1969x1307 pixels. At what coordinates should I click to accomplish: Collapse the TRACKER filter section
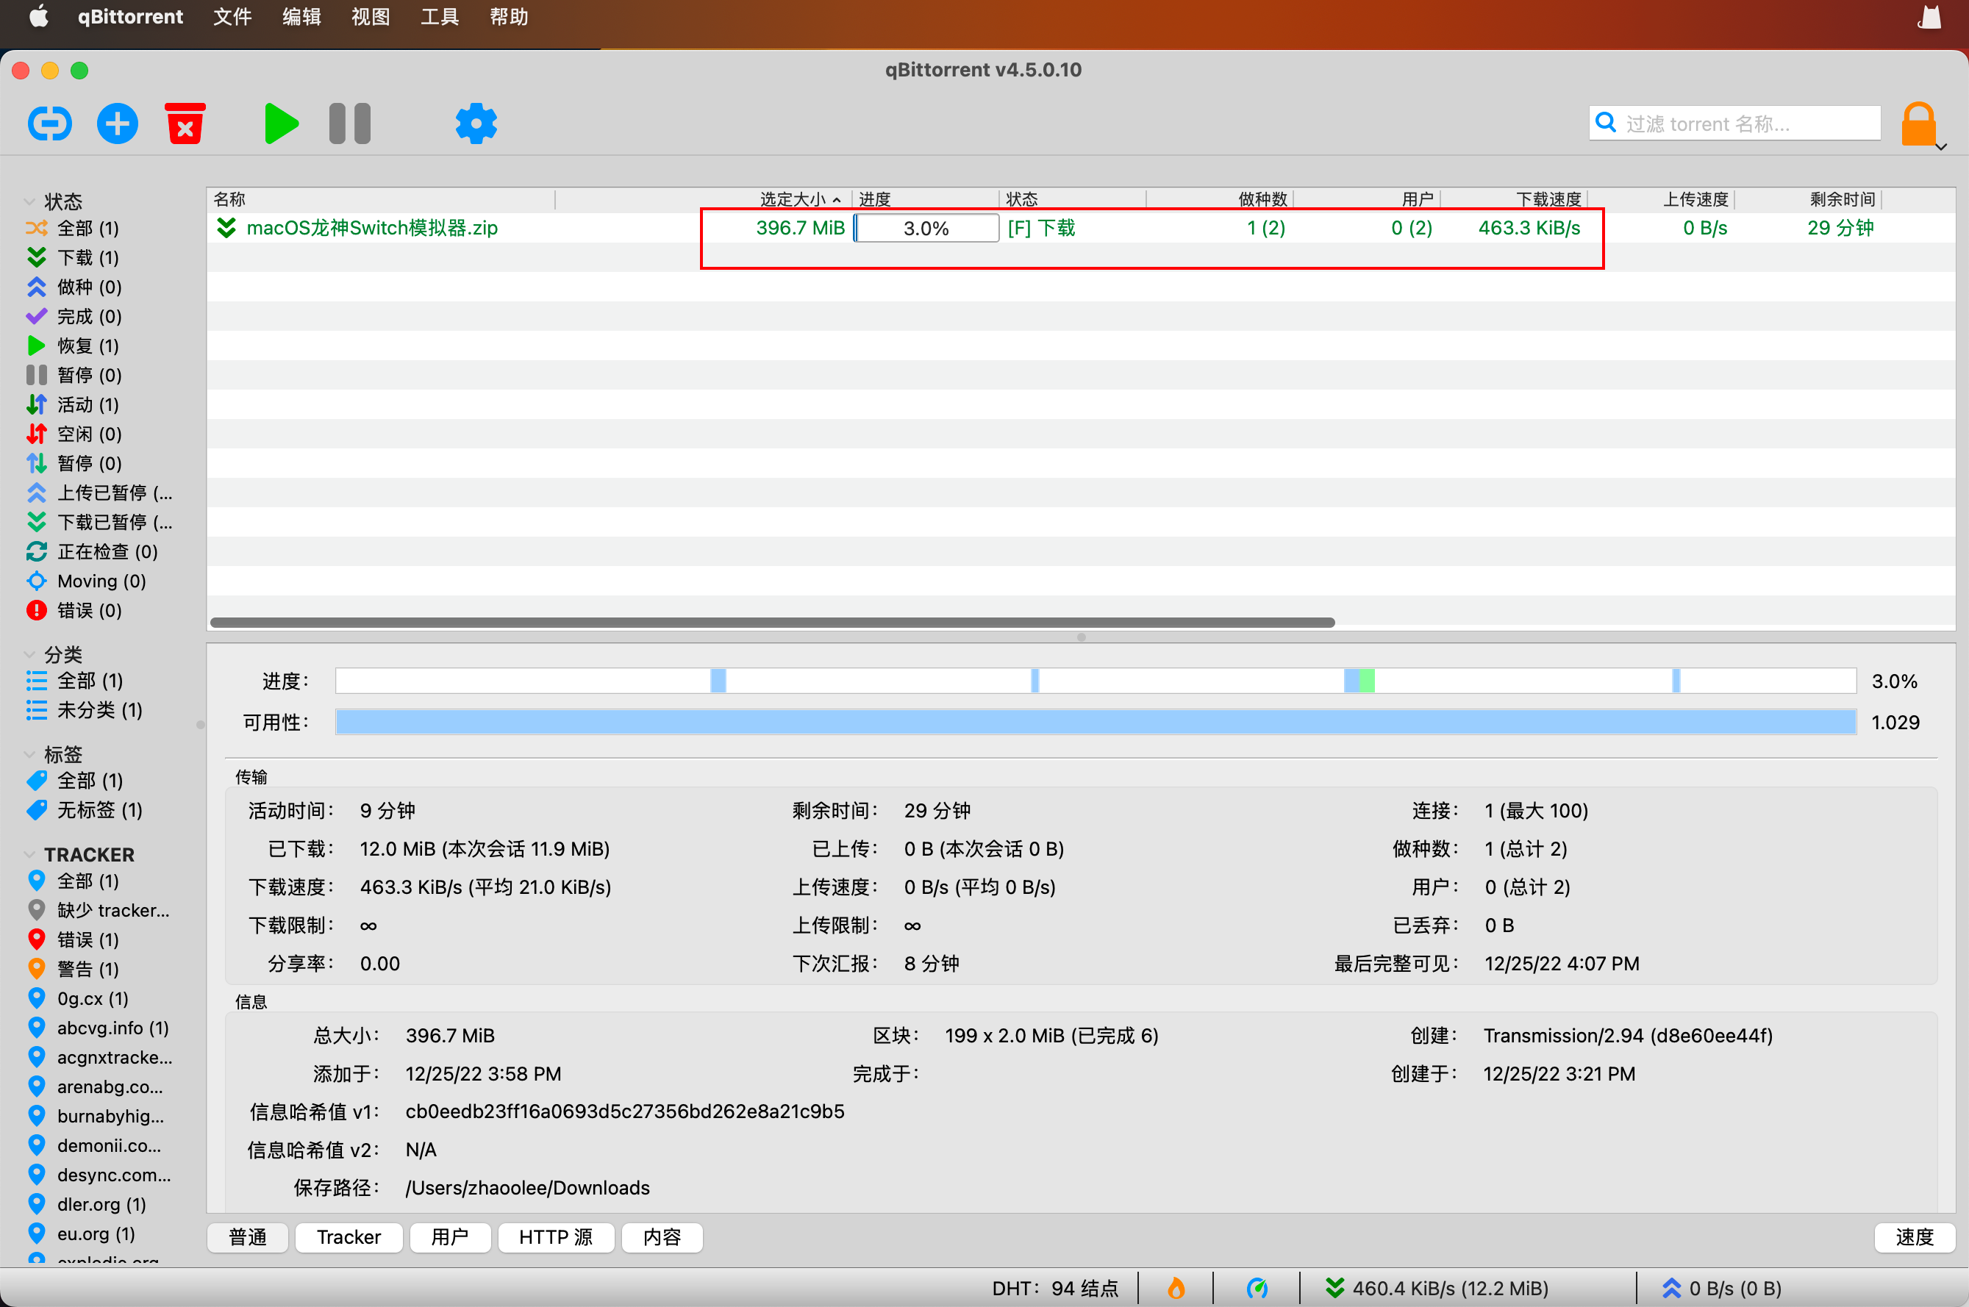tap(30, 854)
